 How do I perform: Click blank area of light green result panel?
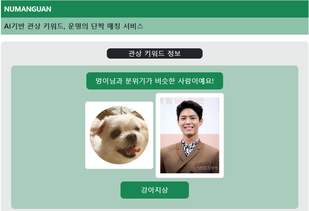tap(260, 138)
